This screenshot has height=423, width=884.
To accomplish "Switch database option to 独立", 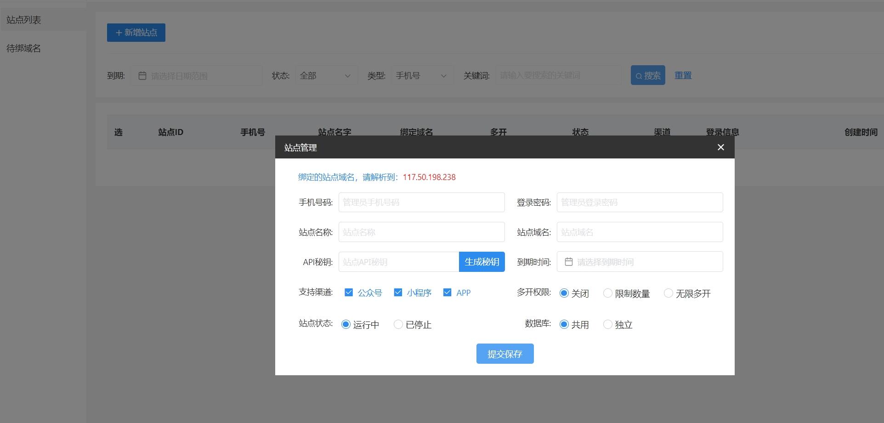I will [x=607, y=324].
